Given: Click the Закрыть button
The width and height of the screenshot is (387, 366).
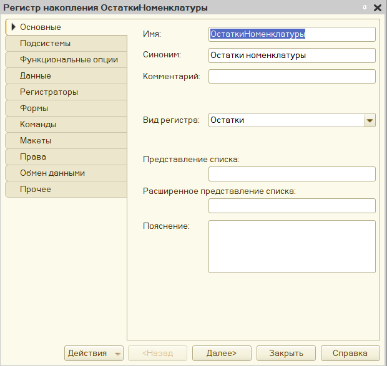Looking at the screenshot, I should pyautogui.click(x=286, y=353).
